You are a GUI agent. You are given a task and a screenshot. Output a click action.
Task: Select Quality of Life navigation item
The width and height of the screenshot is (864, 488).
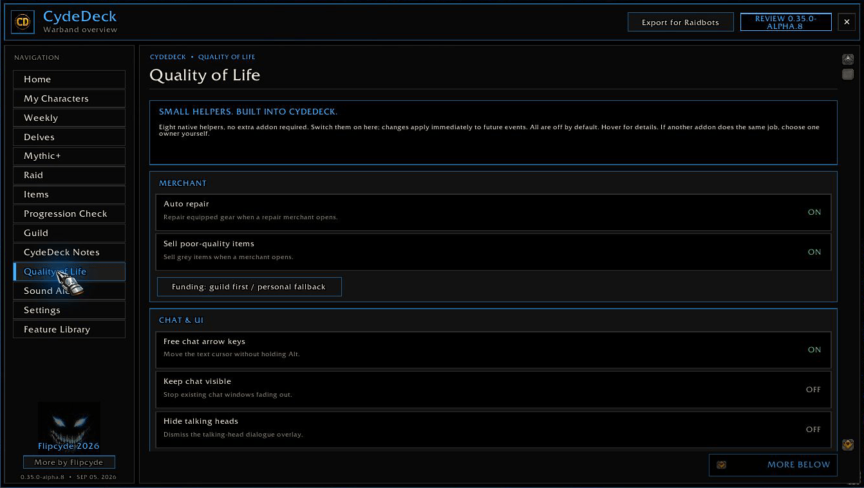coord(69,271)
